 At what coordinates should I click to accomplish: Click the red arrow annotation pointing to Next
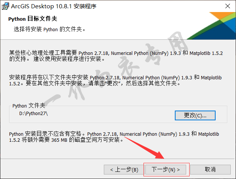145,147
